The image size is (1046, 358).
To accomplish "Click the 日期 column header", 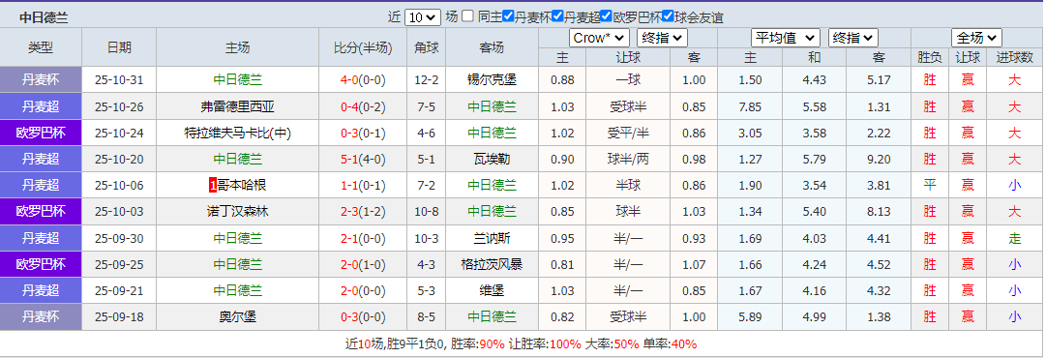I will pos(119,47).
